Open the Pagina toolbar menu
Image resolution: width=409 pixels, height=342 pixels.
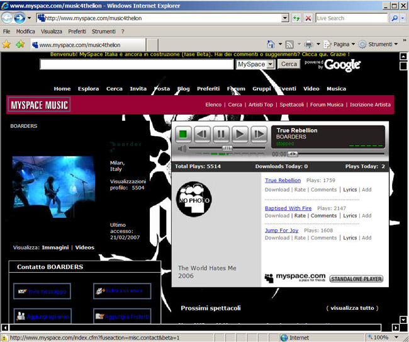point(339,44)
